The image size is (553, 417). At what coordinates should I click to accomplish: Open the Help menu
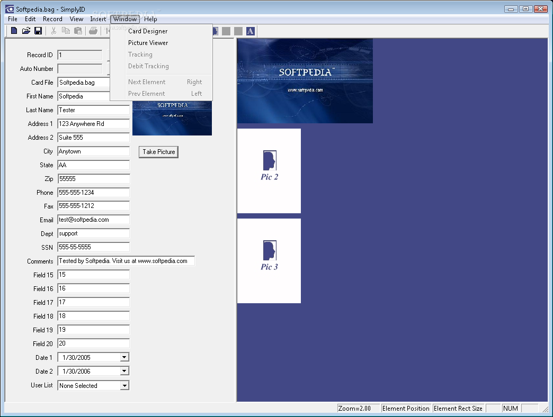click(150, 19)
